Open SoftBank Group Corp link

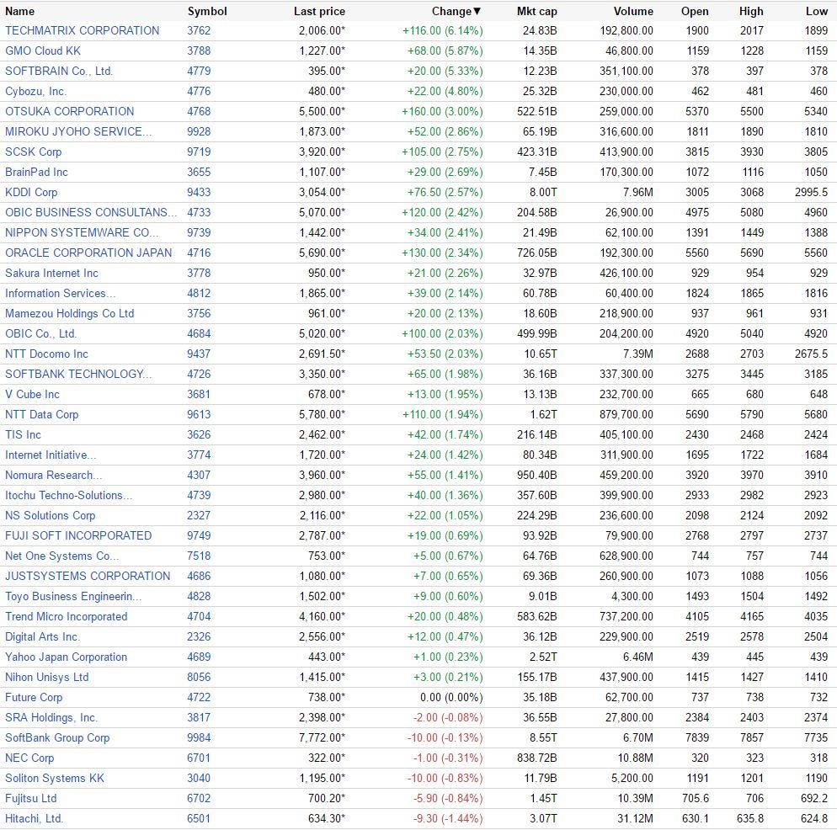57,738
